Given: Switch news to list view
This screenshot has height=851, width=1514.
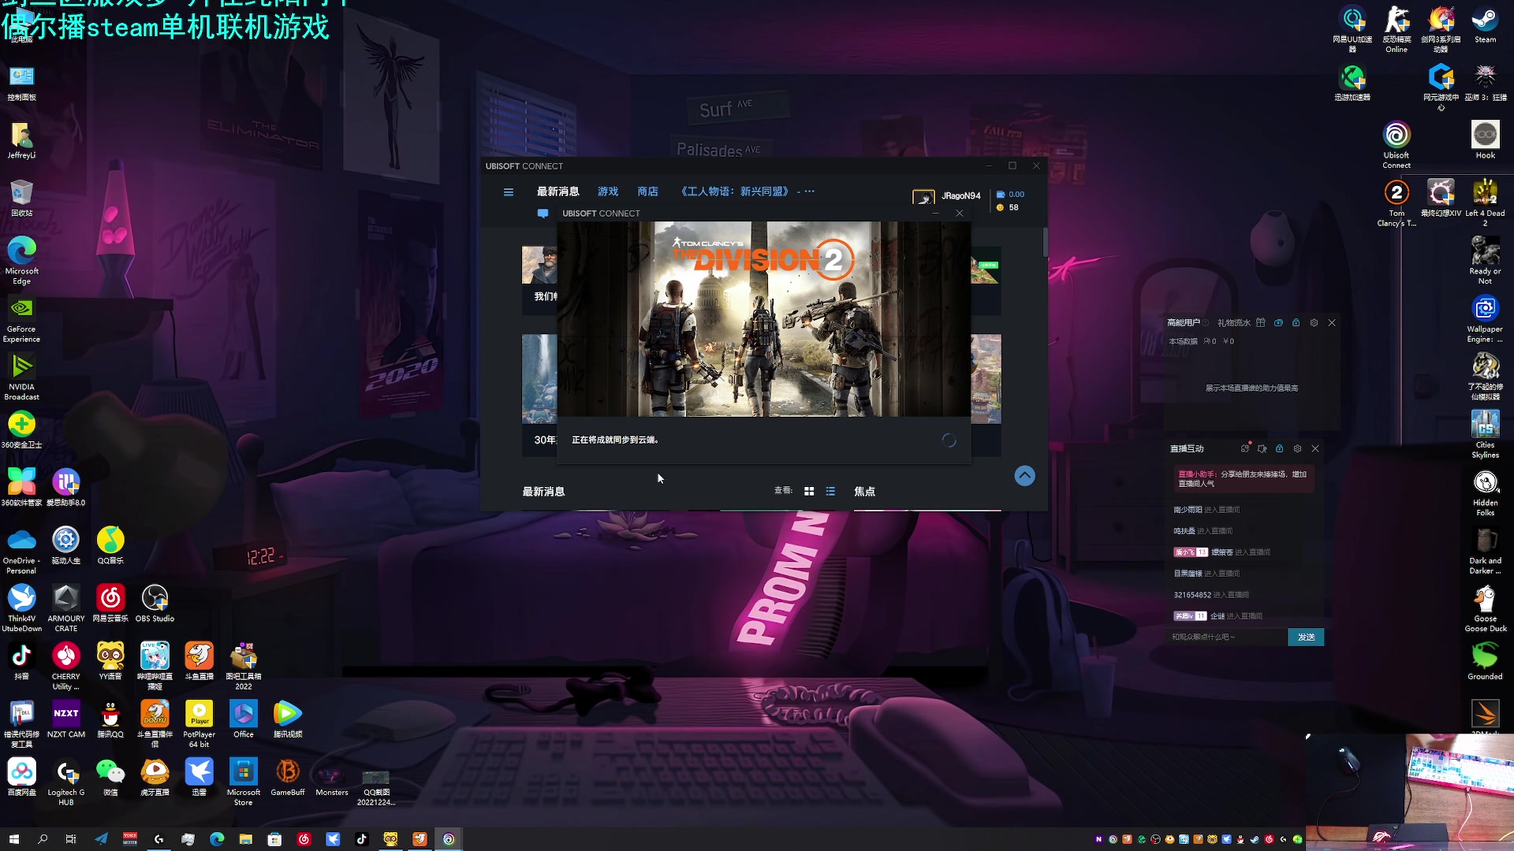Looking at the screenshot, I should [830, 492].
